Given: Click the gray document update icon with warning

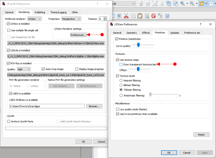Looking at the screenshot, I should 160,16.
